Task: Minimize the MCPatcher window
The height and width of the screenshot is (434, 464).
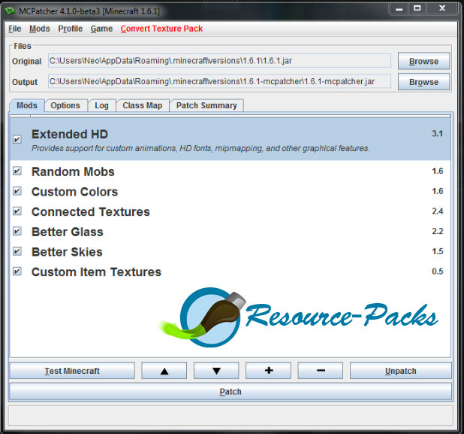Action: pyautogui.click(x=399, y=8)
